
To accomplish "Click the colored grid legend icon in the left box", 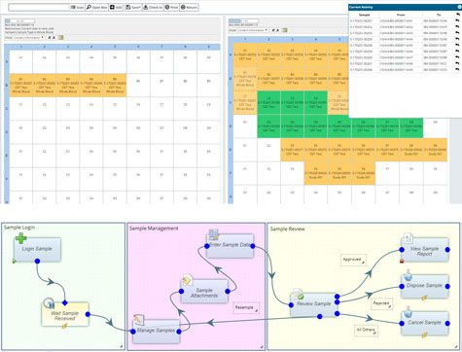I will click(60, 38).
